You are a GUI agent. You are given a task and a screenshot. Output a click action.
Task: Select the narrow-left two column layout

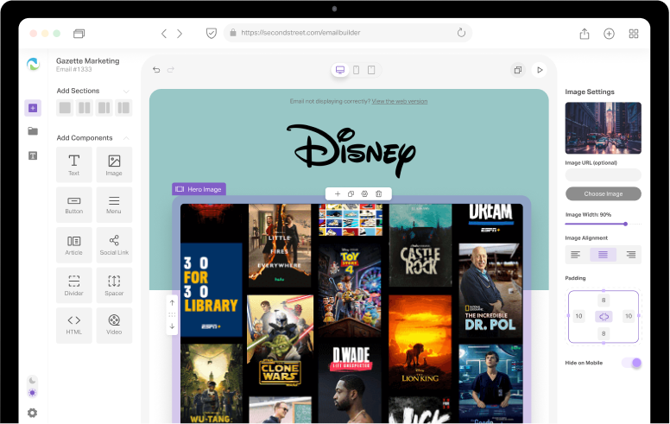tap(124, 108)
